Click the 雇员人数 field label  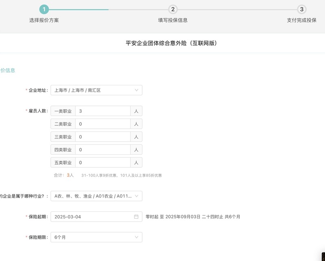pos(38,111)
